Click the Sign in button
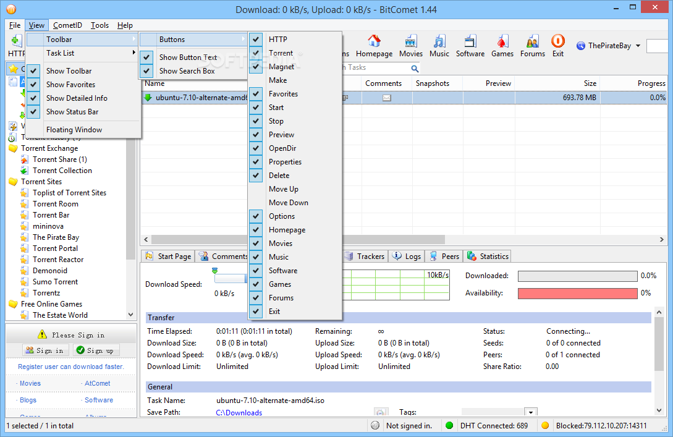The width and height of the screenshot is (673, 437). (45, 350)
